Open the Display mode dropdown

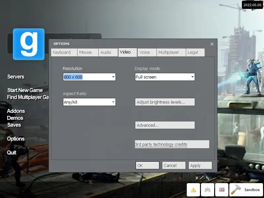pos(165,77)
